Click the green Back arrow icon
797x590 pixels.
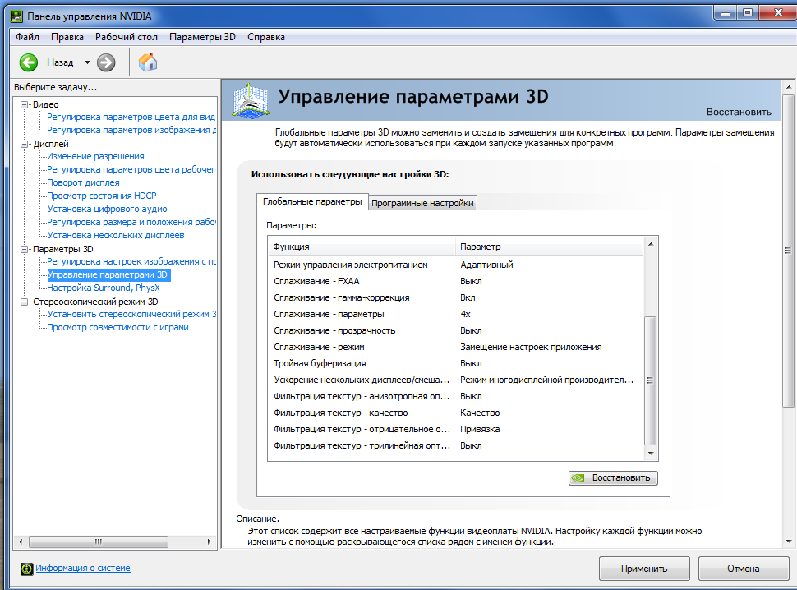pos(29,62)
